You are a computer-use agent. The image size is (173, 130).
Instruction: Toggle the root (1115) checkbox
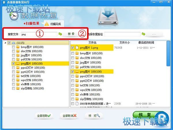pos(9,43)
